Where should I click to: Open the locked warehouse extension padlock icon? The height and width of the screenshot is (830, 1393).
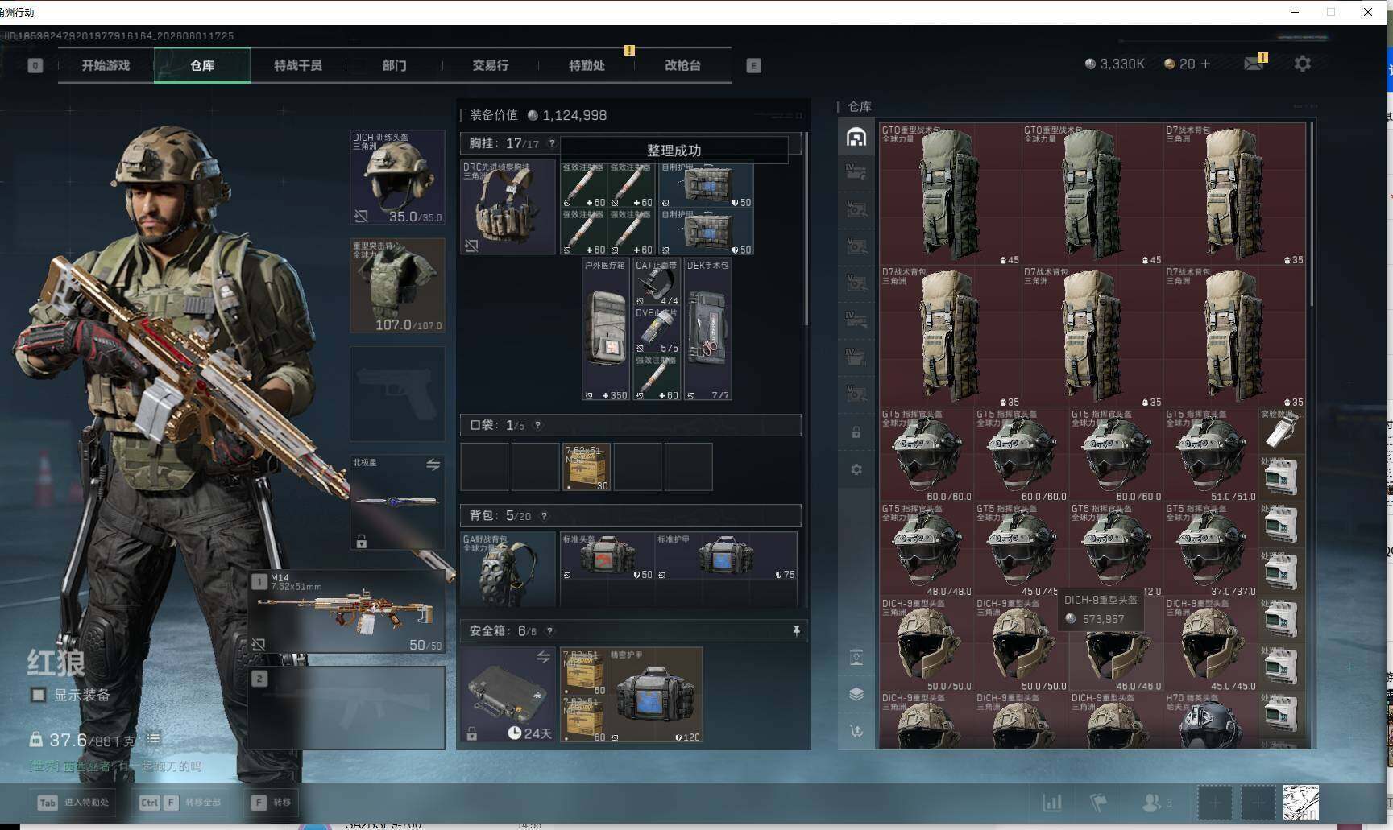(x=856, y=432)
